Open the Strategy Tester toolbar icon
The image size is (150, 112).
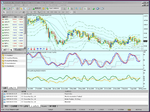[29, 9]
